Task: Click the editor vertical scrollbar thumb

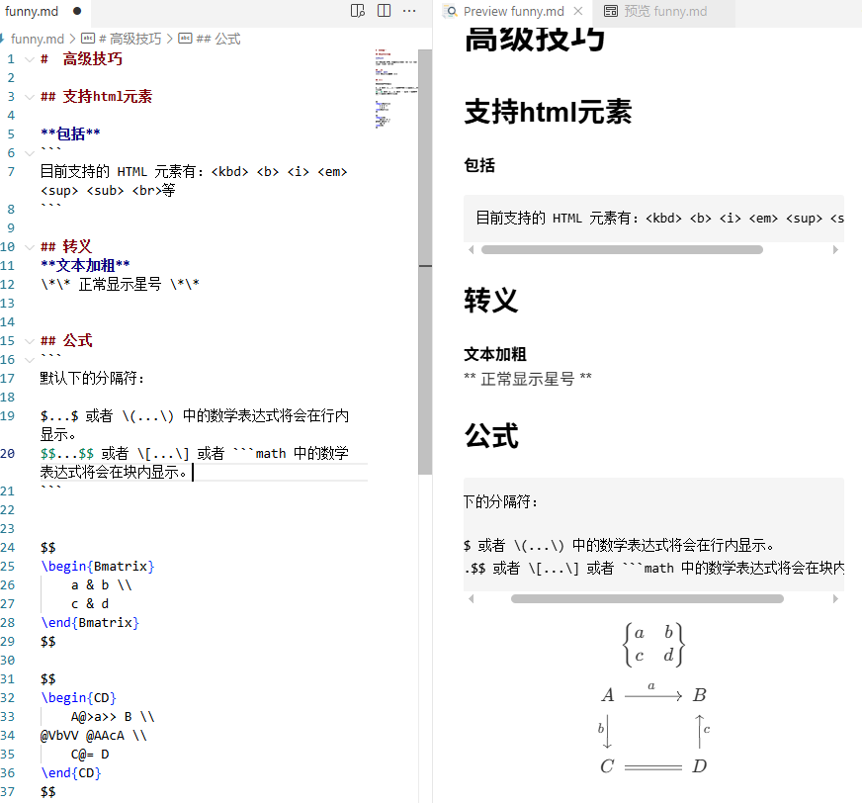Action: 425,261
